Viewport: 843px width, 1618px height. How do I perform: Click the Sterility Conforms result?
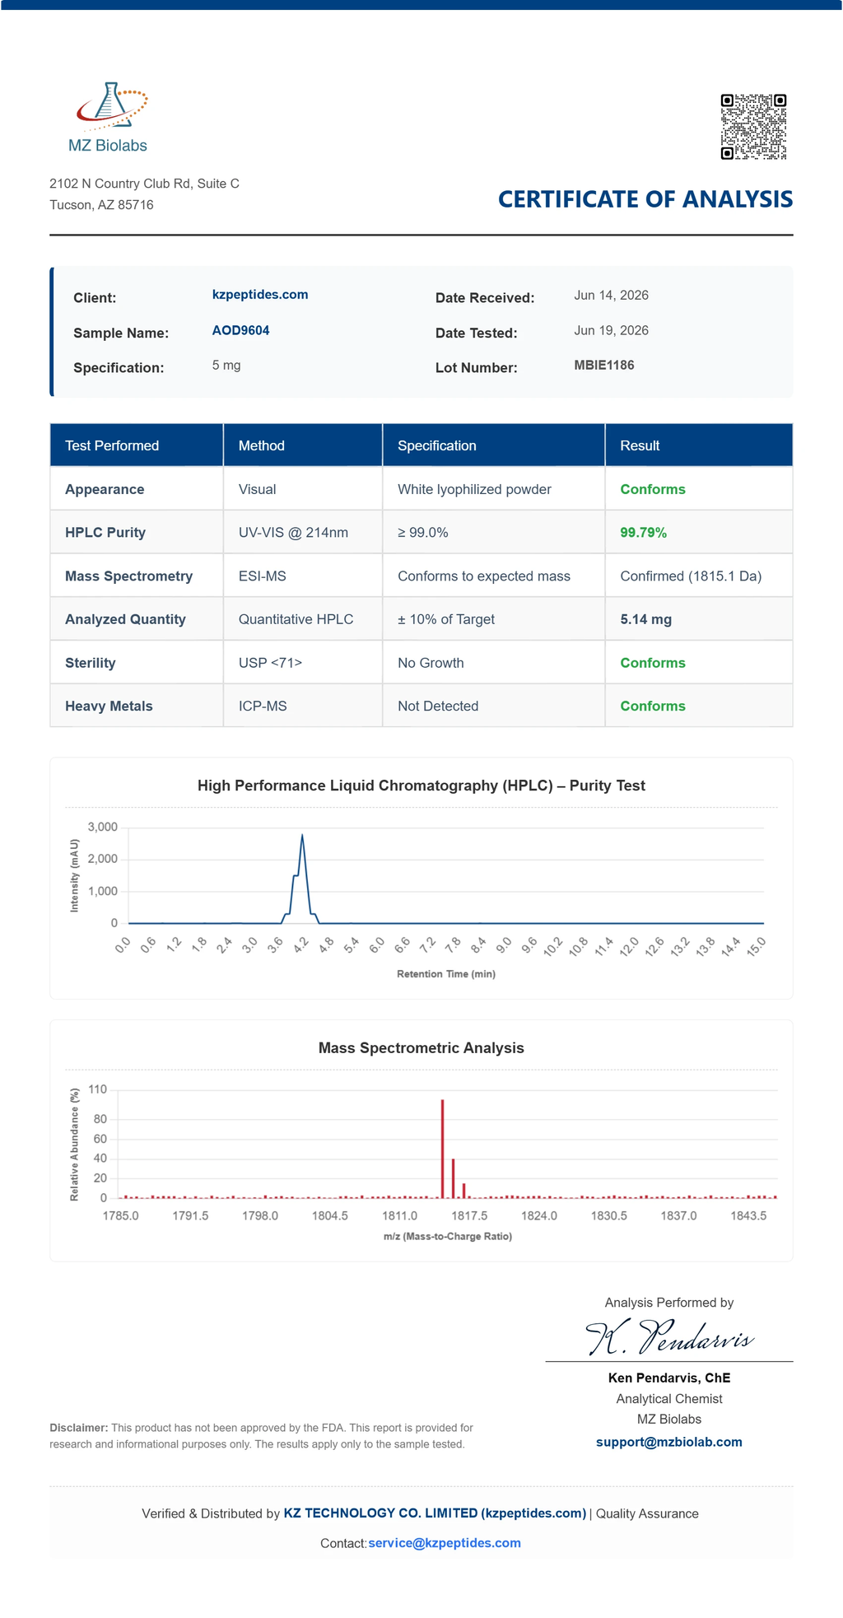pos(653,663)
